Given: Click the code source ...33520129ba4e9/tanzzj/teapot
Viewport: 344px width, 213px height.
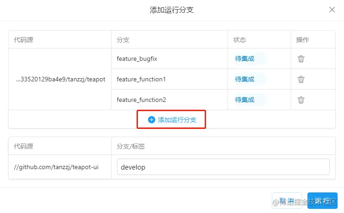Looking at the screenshot, I should pos(61,79).
